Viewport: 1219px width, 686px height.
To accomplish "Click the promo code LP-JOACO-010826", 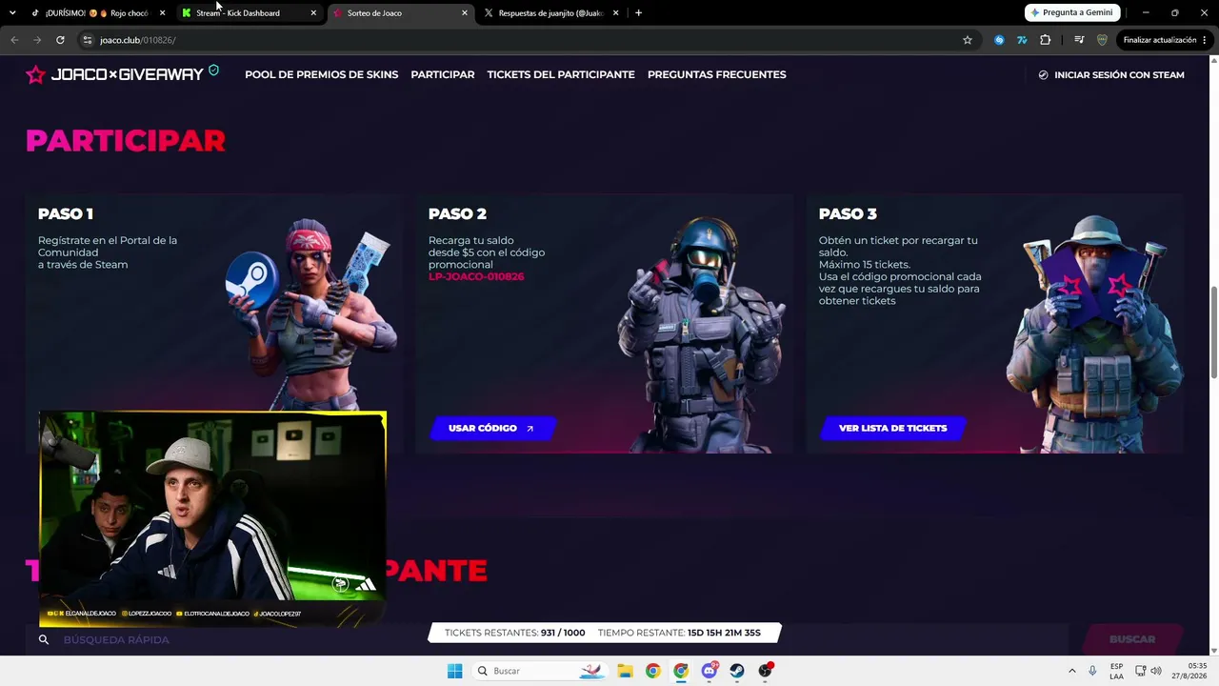I will point(476,276).
